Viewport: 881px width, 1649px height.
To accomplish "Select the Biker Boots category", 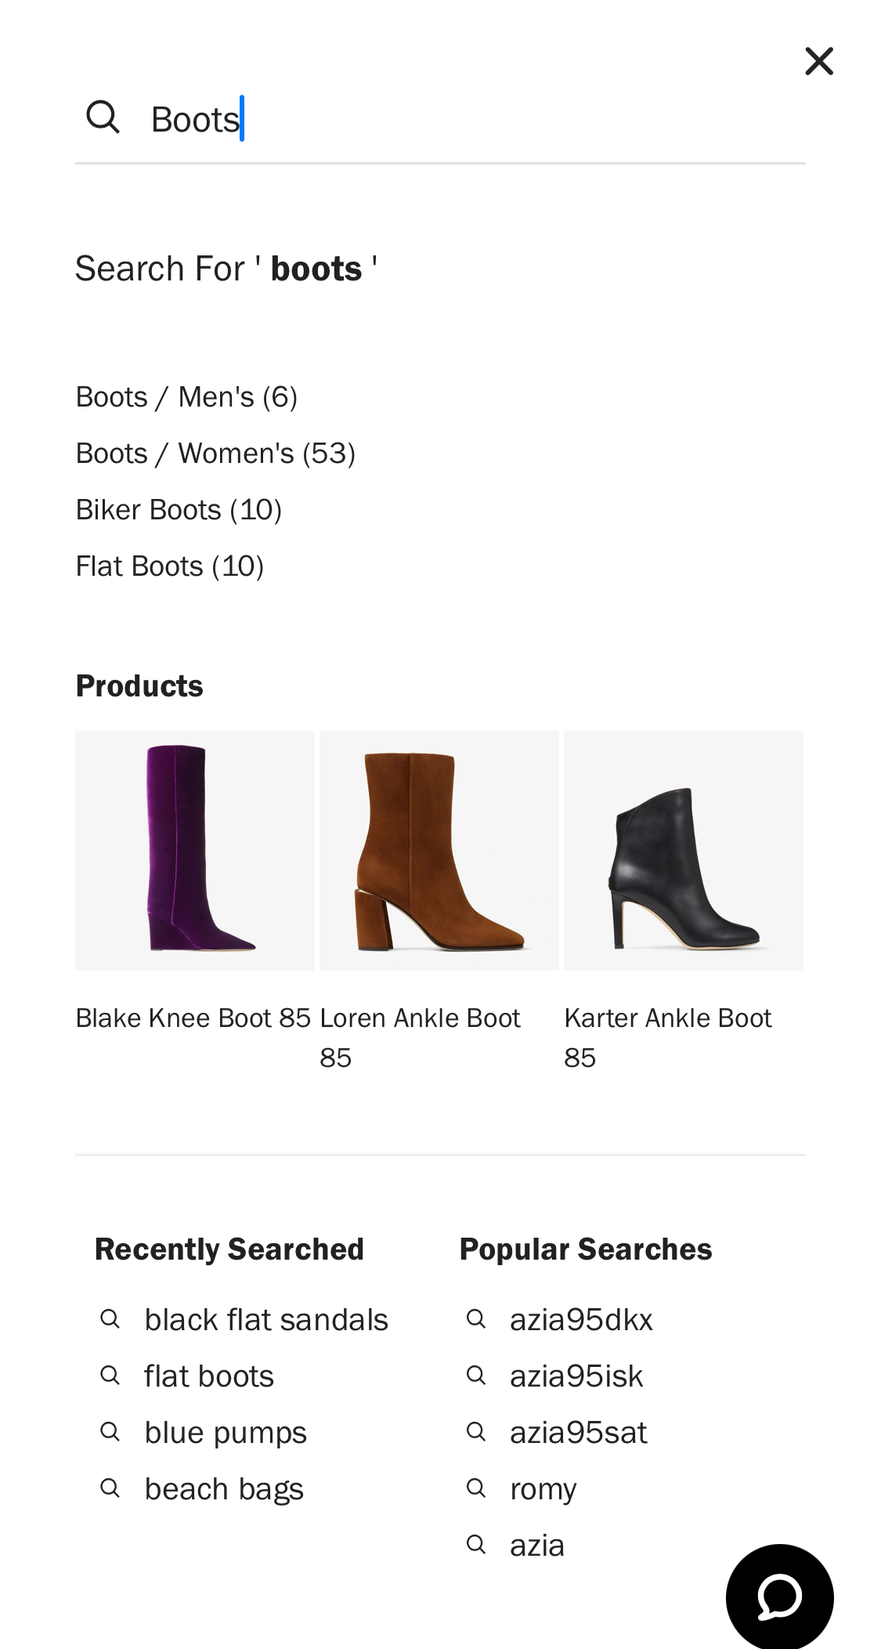I will click(x=179, y=509).
